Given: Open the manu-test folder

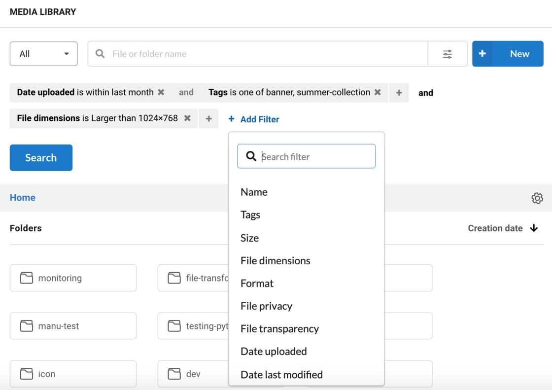Looking at the screenshot, I should 73,326.
